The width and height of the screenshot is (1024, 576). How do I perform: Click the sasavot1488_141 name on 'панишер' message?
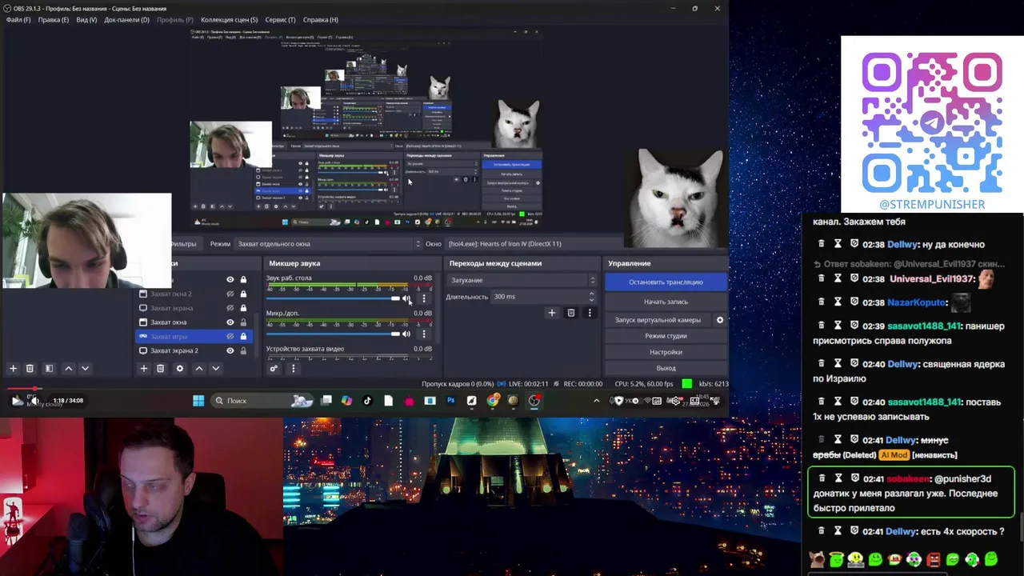(924, 326)
